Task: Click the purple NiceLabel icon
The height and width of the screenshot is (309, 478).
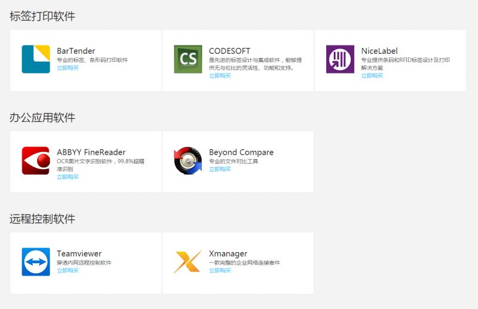Action: pyautogui.click(x=340, y=59)
